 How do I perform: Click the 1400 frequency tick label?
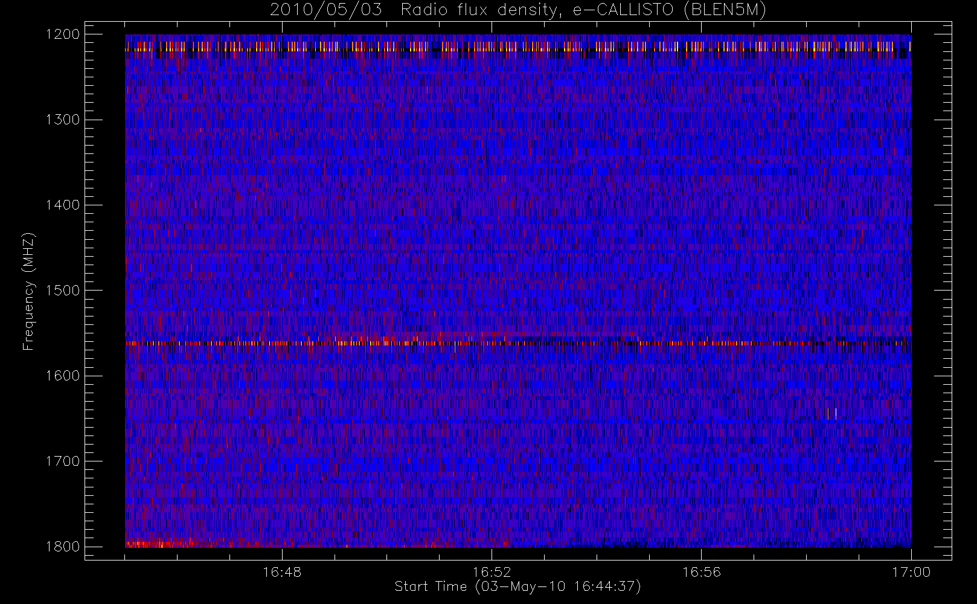[x=63, y=205]
